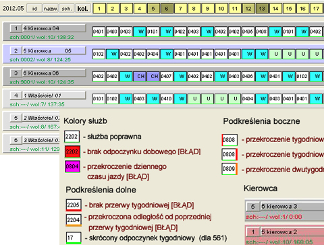This screenshot has height=245, width=324.
Task: Select day 6 in the header row
Action: click(x=167, y=9)
